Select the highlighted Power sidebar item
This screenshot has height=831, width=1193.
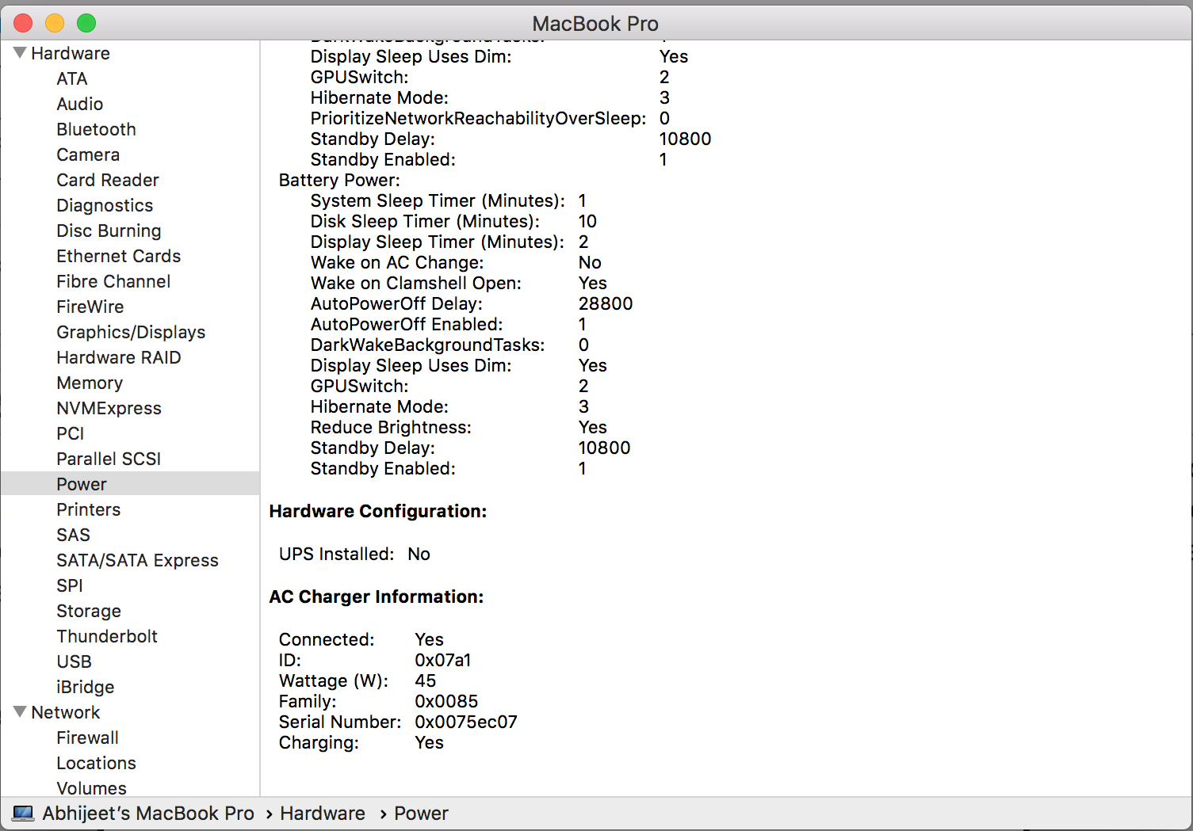[130, 484]
